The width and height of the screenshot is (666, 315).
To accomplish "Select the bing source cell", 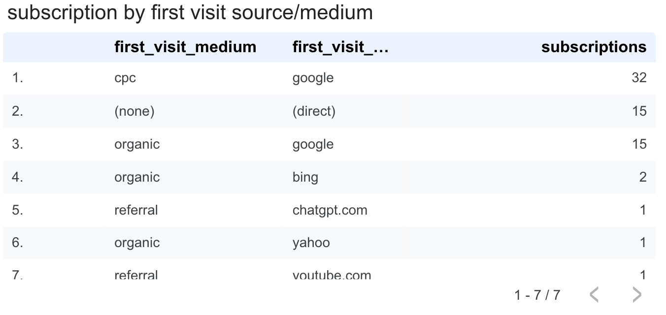I will tap(305, 177).
